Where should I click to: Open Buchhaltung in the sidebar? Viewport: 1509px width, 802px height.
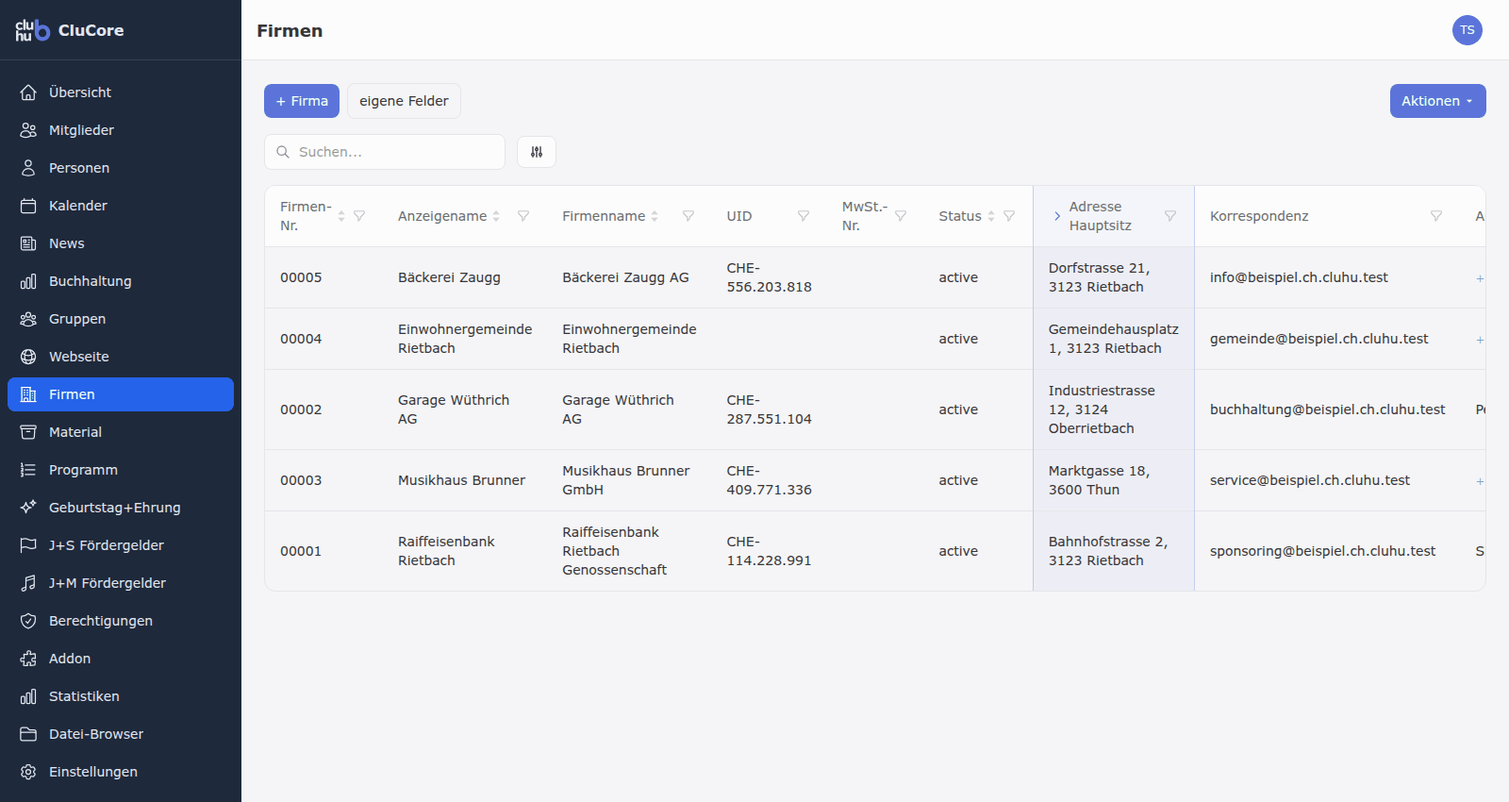pyautogui.click(x=121, y=281)
